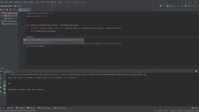Screen dimensions: 199x112
Task: Click the python-project breadcrumb
Action: 6,6
